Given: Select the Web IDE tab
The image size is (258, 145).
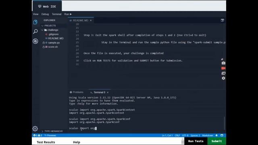Looking at the screenshot, I should click(47, 6).
